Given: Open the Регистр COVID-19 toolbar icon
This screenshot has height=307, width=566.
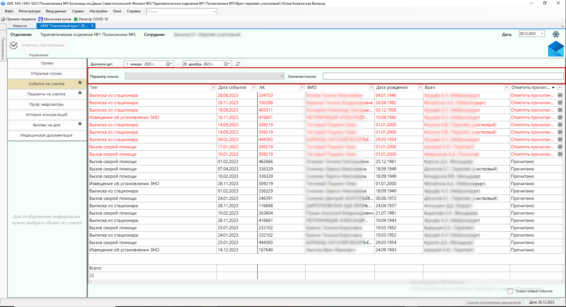Looking at the screenshot, I should (x=76, y=19).
